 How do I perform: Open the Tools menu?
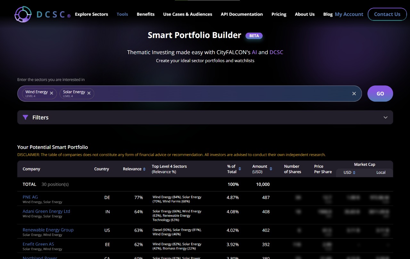pyautogui.click(x=122, y=14)
